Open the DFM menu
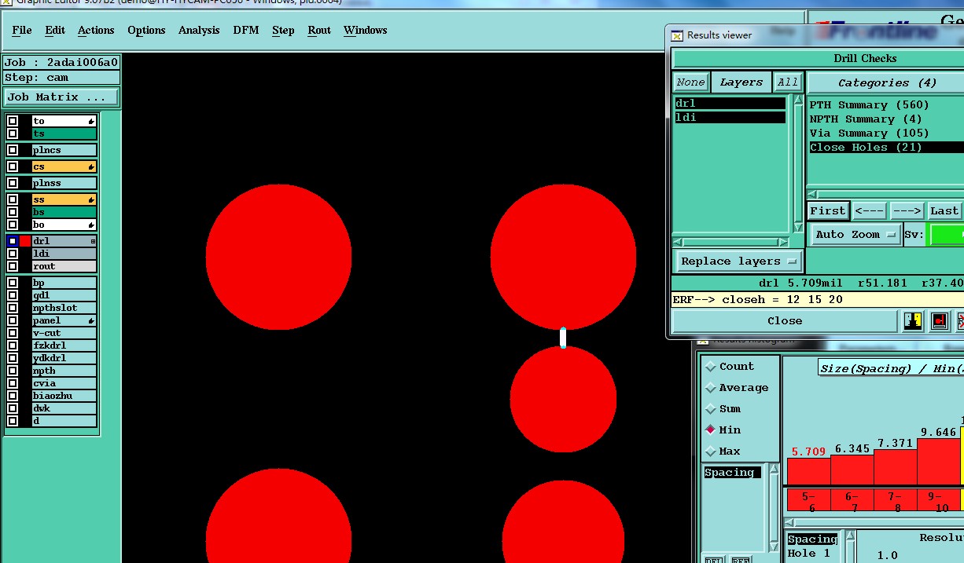 (x=246, y=30)
